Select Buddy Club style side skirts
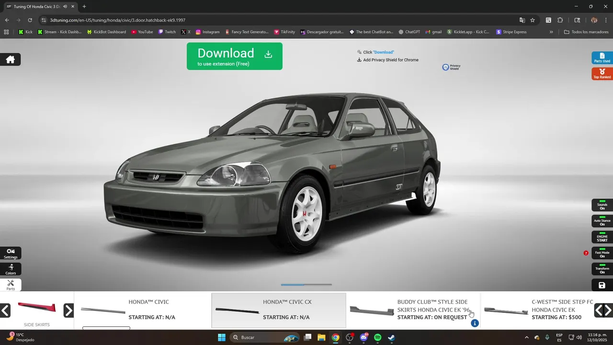 [413, 310]
